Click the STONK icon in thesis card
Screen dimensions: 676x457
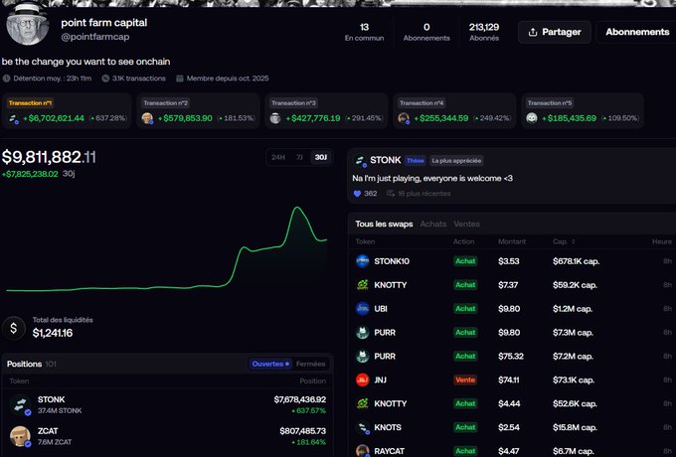click(361, 161)
